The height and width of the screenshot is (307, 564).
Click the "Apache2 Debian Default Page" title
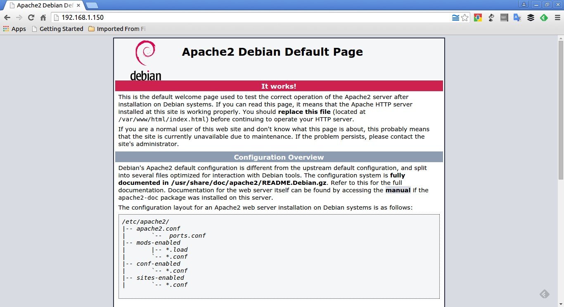(272, 52)
